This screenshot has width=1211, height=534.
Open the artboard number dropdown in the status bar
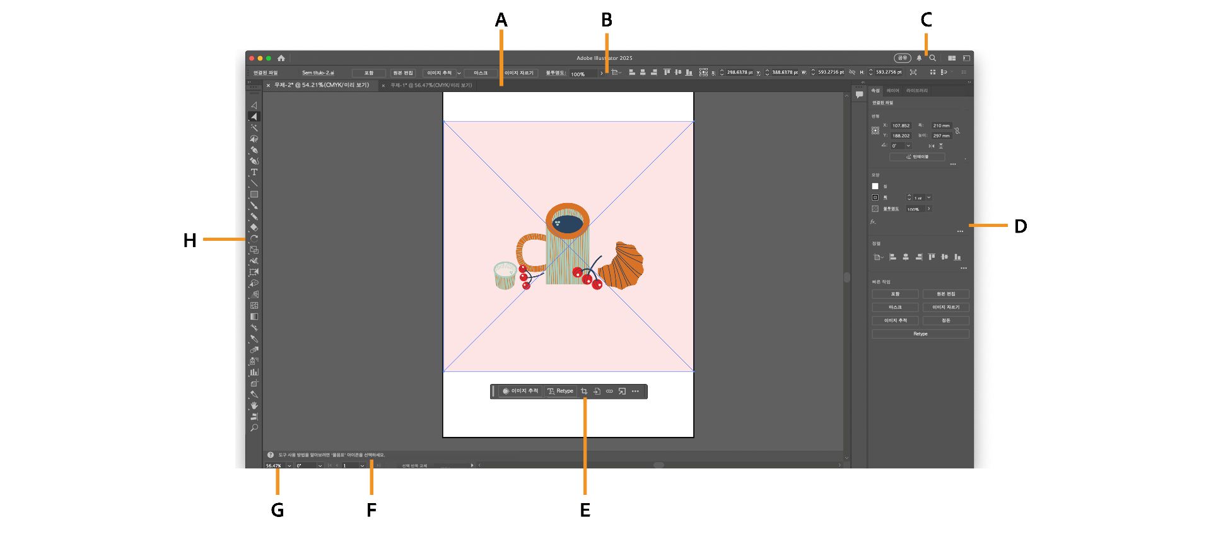(x=362, y=466)
